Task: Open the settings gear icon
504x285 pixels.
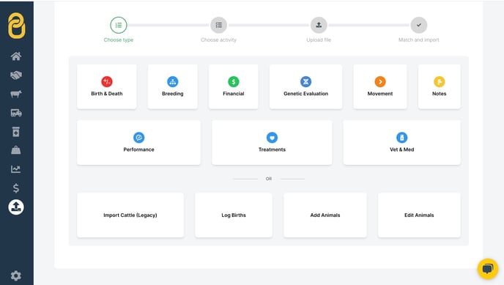Action: click(x=16, y=275)
